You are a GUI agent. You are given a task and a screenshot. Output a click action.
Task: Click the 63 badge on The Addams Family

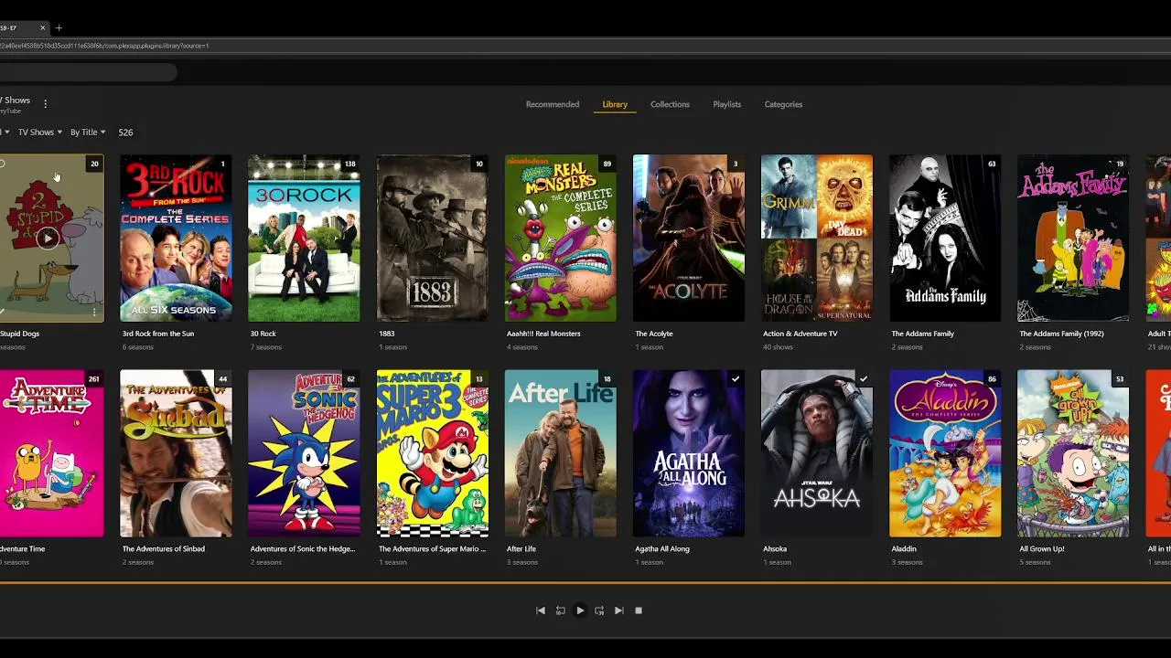[992, 164]
